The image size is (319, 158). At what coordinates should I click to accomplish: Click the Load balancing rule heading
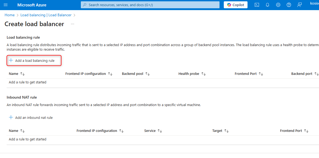tap(23, 37)
